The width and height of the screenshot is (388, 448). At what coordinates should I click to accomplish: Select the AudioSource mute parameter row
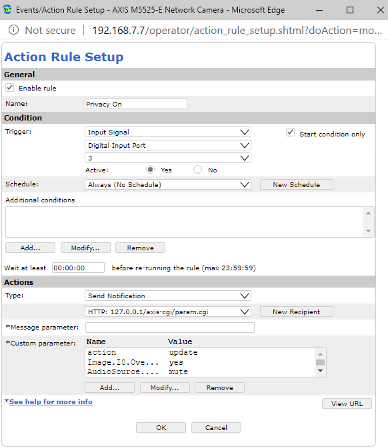click(x=200, y=371)
